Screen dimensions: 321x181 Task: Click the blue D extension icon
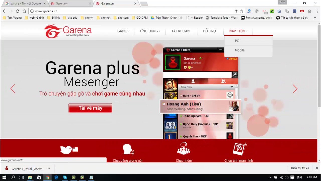(294, 11)
